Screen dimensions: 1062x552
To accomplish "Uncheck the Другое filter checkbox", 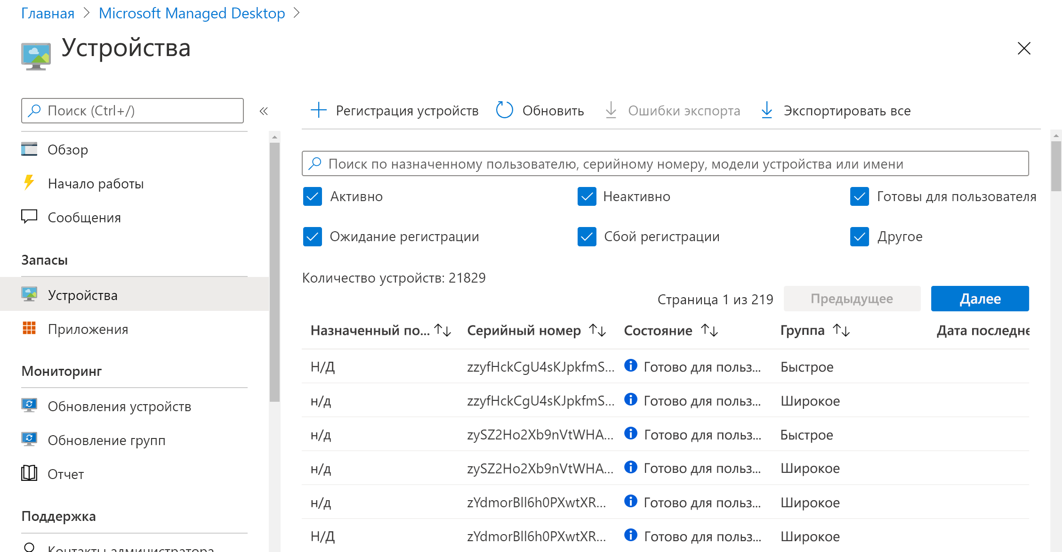I will coord(860,236).
